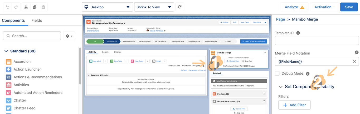Click the Save button

349,7
